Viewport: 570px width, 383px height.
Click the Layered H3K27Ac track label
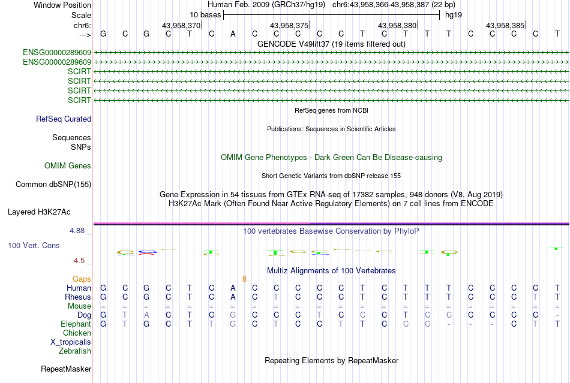39,212
